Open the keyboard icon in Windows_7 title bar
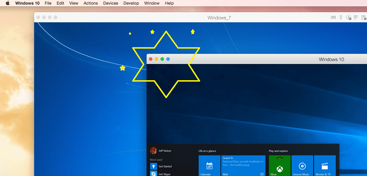 (334, 17)
